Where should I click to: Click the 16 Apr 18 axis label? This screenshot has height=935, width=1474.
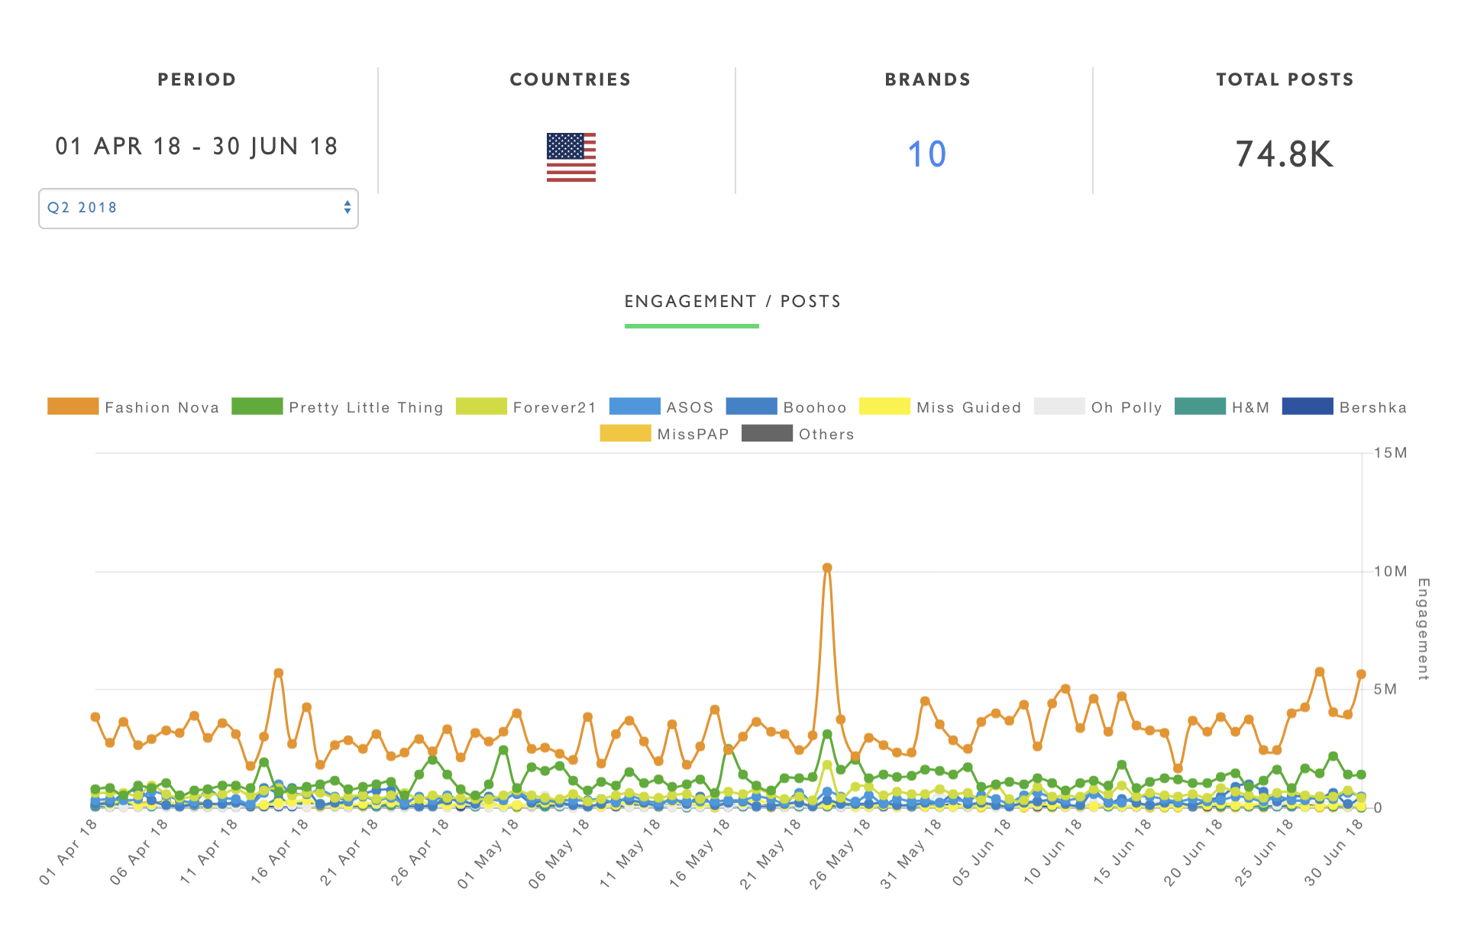tap(280, 851)
